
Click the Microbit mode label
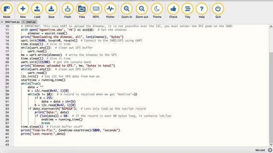260,150
